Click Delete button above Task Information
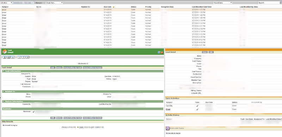Image resolution: width=282 pixels, height=137 pixels. pos(59,67)
